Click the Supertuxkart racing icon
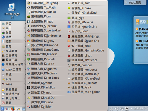Viewport: 148px width, 111px height. [29, 30]
